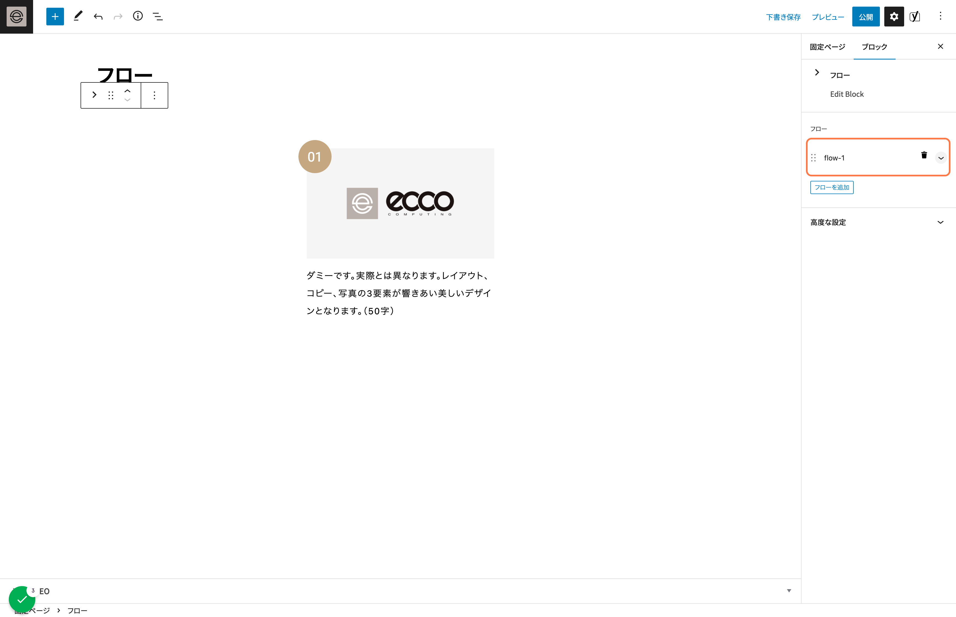Click the フローを追加 button
This screenshot has height=617, width=956.
coord(832,187)
